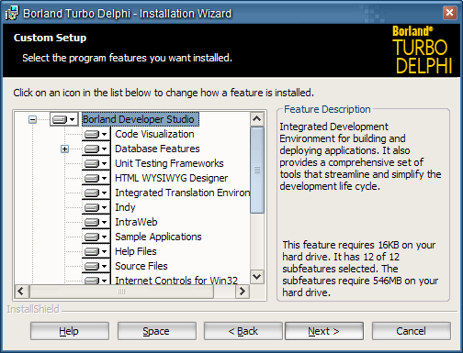Viewport: 463px width, 353px height.
Task: Open install options for Indy
Action: [x=96, y=207]
